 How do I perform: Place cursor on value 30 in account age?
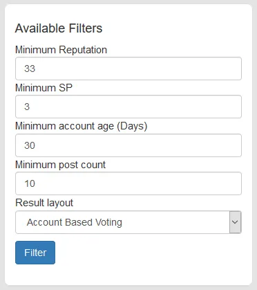coord(30,145)
